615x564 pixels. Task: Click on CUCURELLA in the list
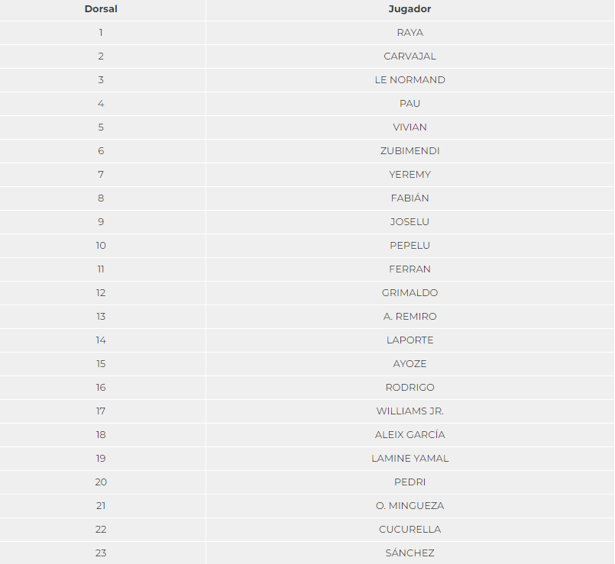409,530
